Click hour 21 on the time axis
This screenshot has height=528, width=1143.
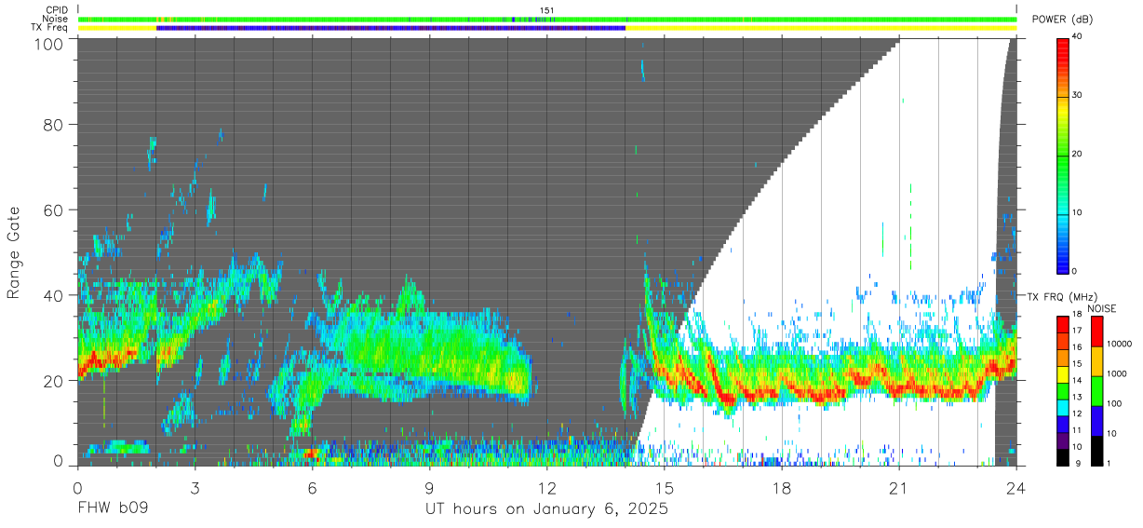click(899, 488)
